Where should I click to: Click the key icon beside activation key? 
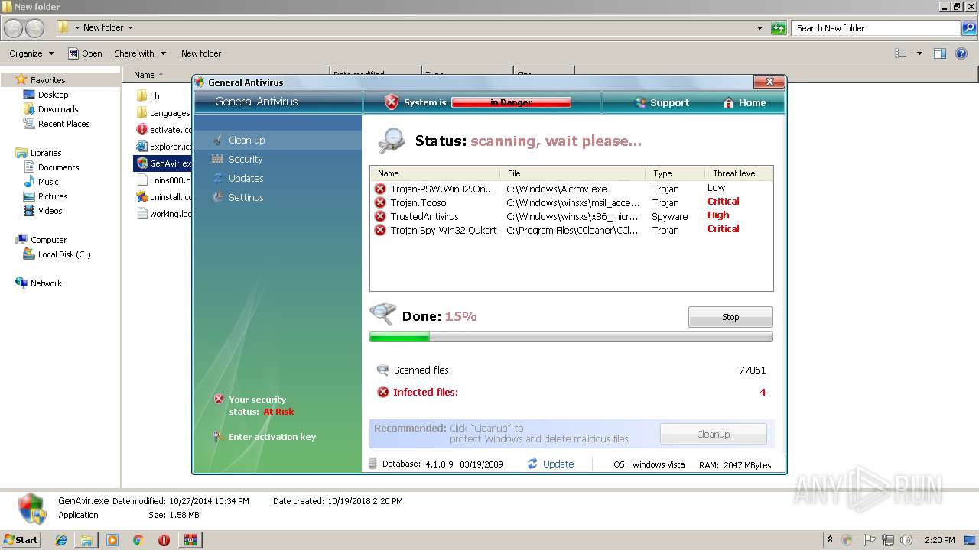pos(219,437)
